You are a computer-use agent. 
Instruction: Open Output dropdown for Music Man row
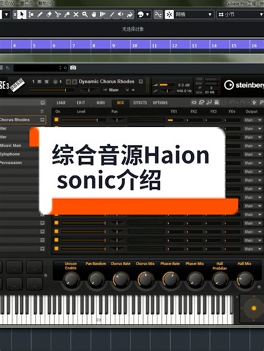point(253,146)
